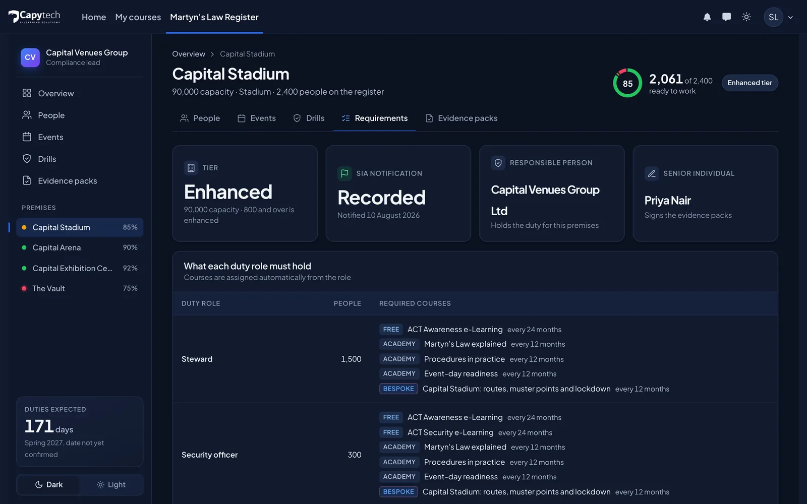Screen dimensions: 807x504
Task: Switch to the Drills tab
Action: (x=309, y=118)
